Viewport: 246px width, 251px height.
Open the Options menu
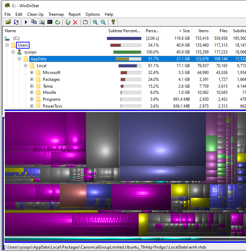(93, 14)
